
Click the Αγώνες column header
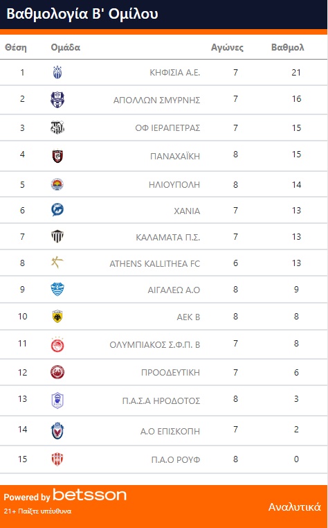(228, 48)
